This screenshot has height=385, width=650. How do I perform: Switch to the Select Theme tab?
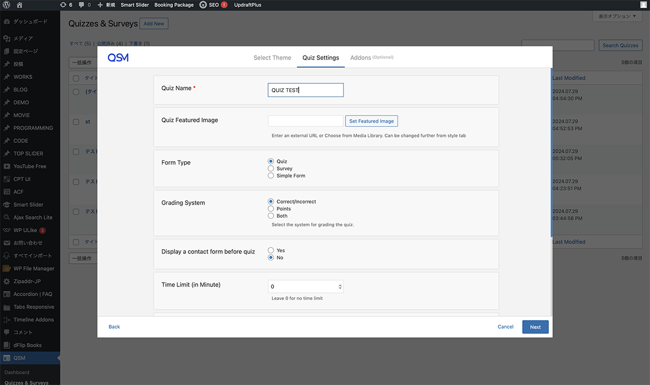272,57
